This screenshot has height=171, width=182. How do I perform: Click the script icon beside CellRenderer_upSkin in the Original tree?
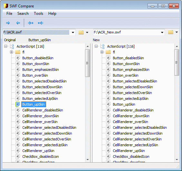coord(18,151)
